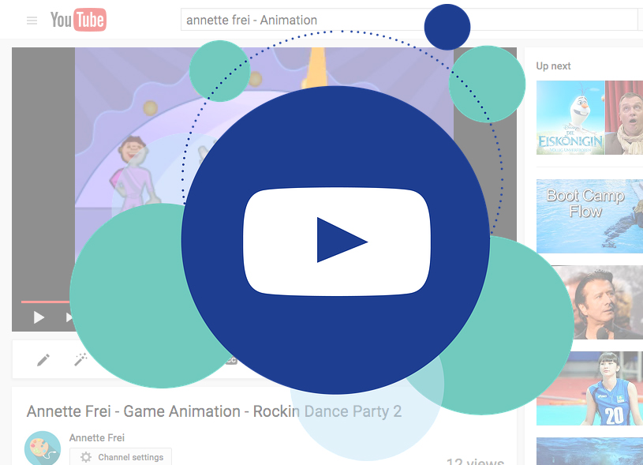Open the Boot Camp Flow video thumbnail

pos(589,216)
